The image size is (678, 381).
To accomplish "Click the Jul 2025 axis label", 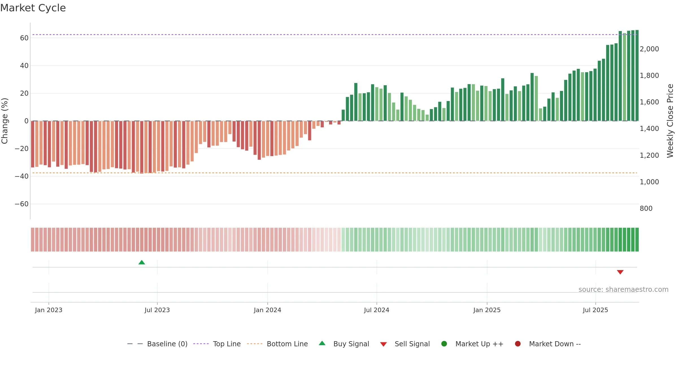I will 596,310.
